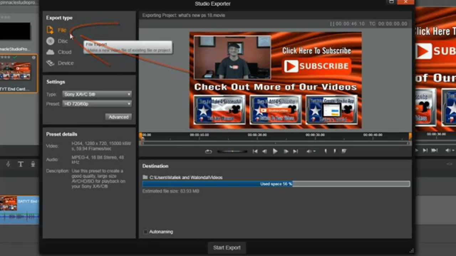Click the Exporting Project title text

click(x=183, y=15)
